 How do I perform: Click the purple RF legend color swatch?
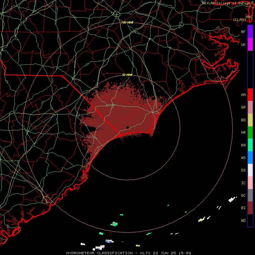[250, 32]
